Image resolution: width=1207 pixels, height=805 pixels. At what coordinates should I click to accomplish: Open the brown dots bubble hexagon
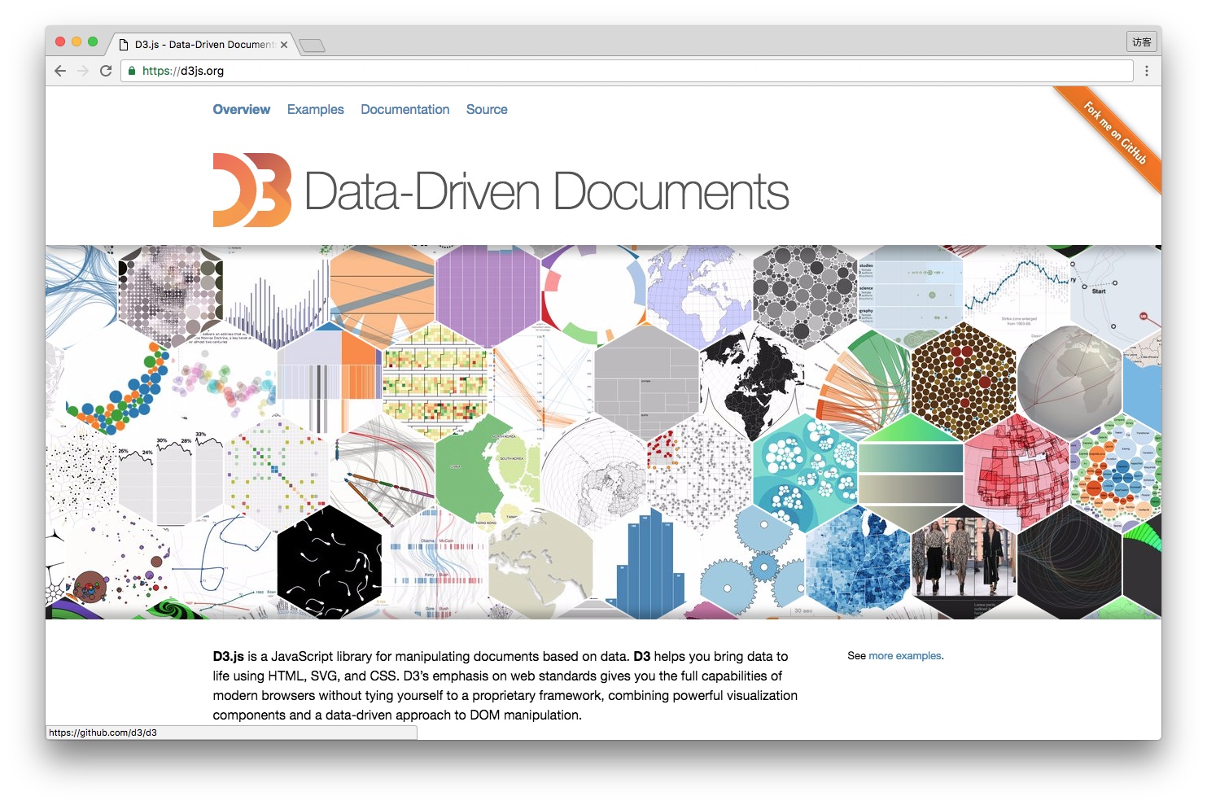click(964, 383)
